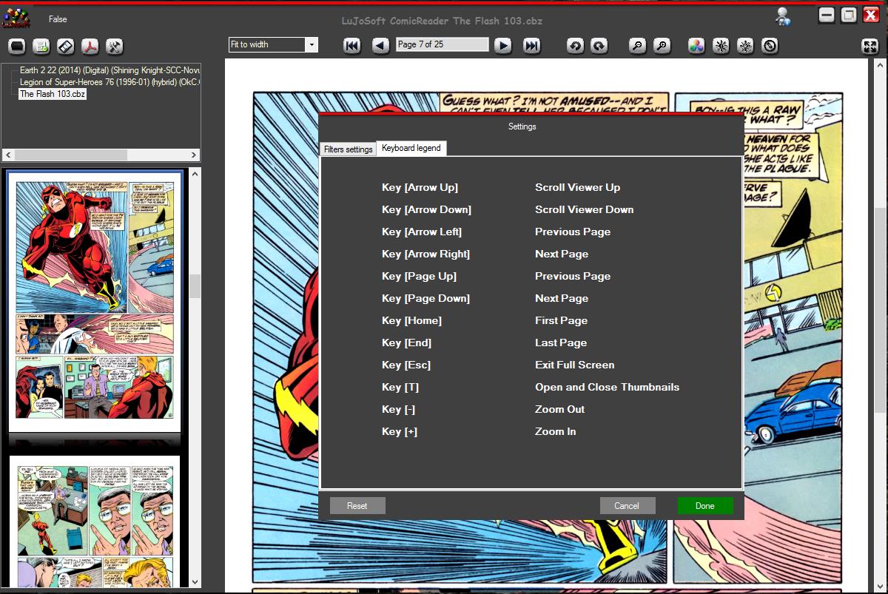Jump to the last page with the skip-forward icon
Screen dimensions: 888x594
tap(531, 46)
